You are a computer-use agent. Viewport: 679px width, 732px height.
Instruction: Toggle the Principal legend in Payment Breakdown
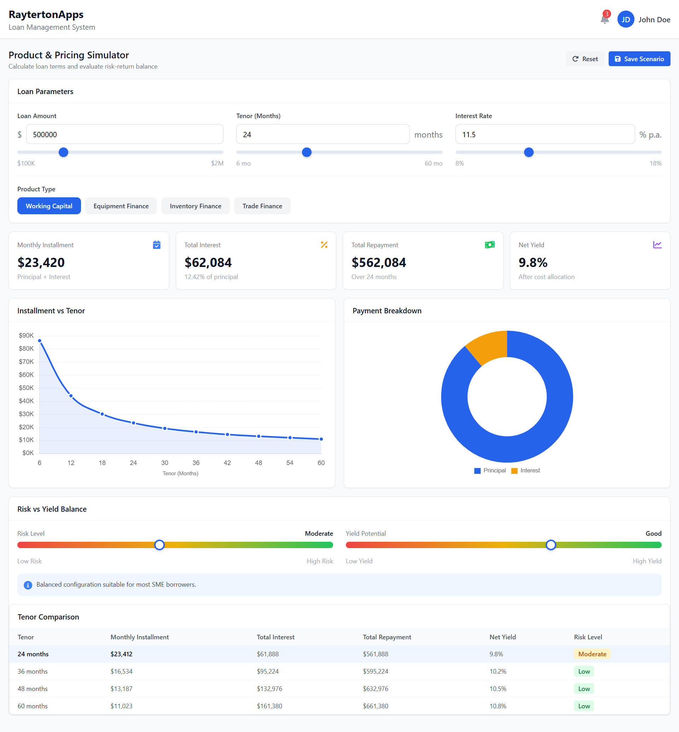click(490, 470)
